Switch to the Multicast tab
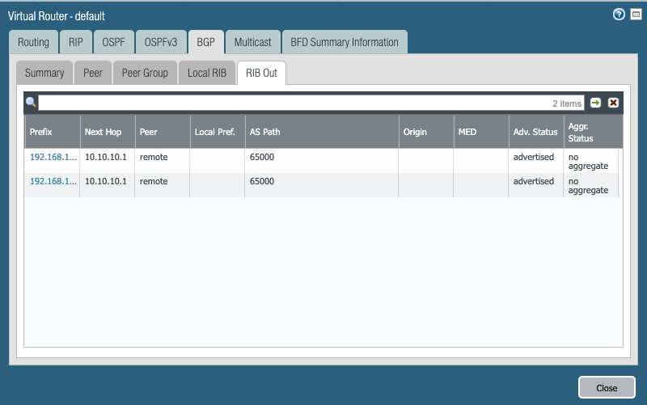This screenshot has height=405, width=647. point(253,42)
